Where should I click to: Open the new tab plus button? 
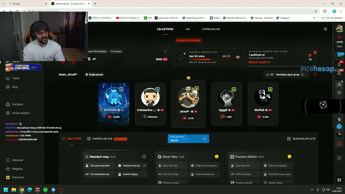[95, 4]
